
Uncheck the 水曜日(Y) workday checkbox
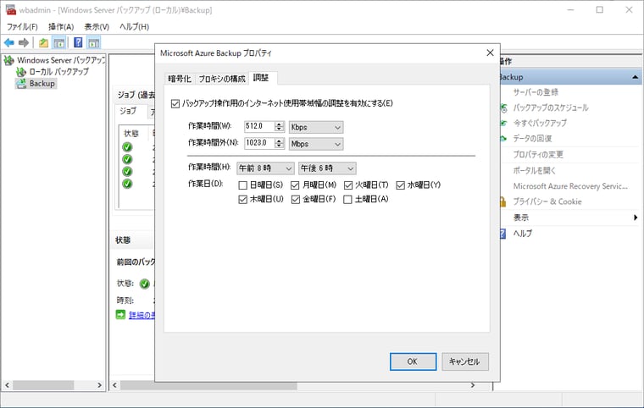click(401, 185)
